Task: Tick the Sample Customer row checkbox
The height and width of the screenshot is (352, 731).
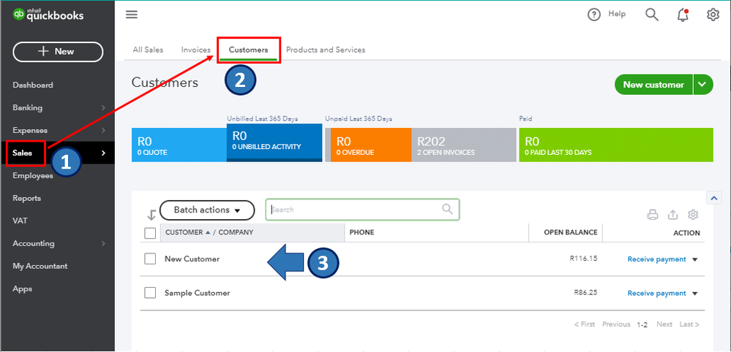Action: tap(150, 293)
